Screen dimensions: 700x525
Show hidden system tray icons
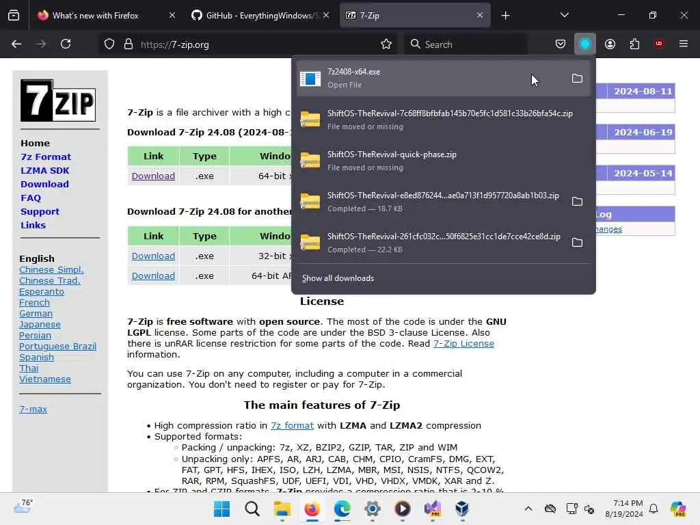(x=528, y=509)
